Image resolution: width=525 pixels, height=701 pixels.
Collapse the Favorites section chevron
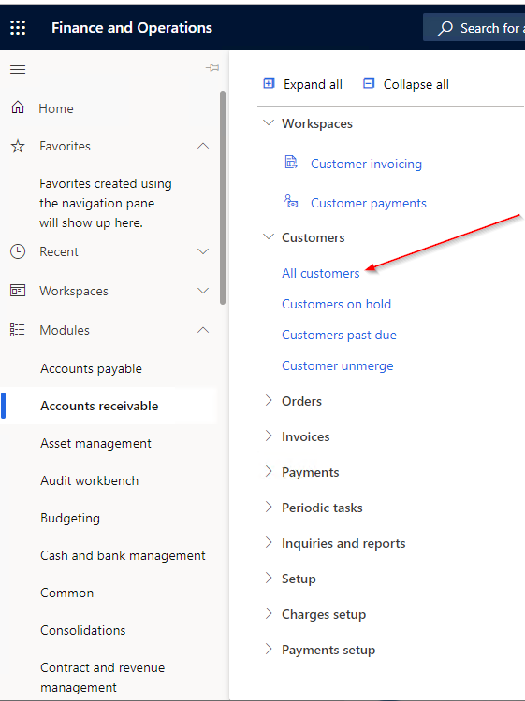coord(203,146)
